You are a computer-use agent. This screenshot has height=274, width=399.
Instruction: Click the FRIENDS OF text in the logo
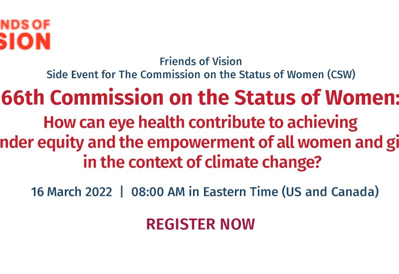click(x=27, y=23)
